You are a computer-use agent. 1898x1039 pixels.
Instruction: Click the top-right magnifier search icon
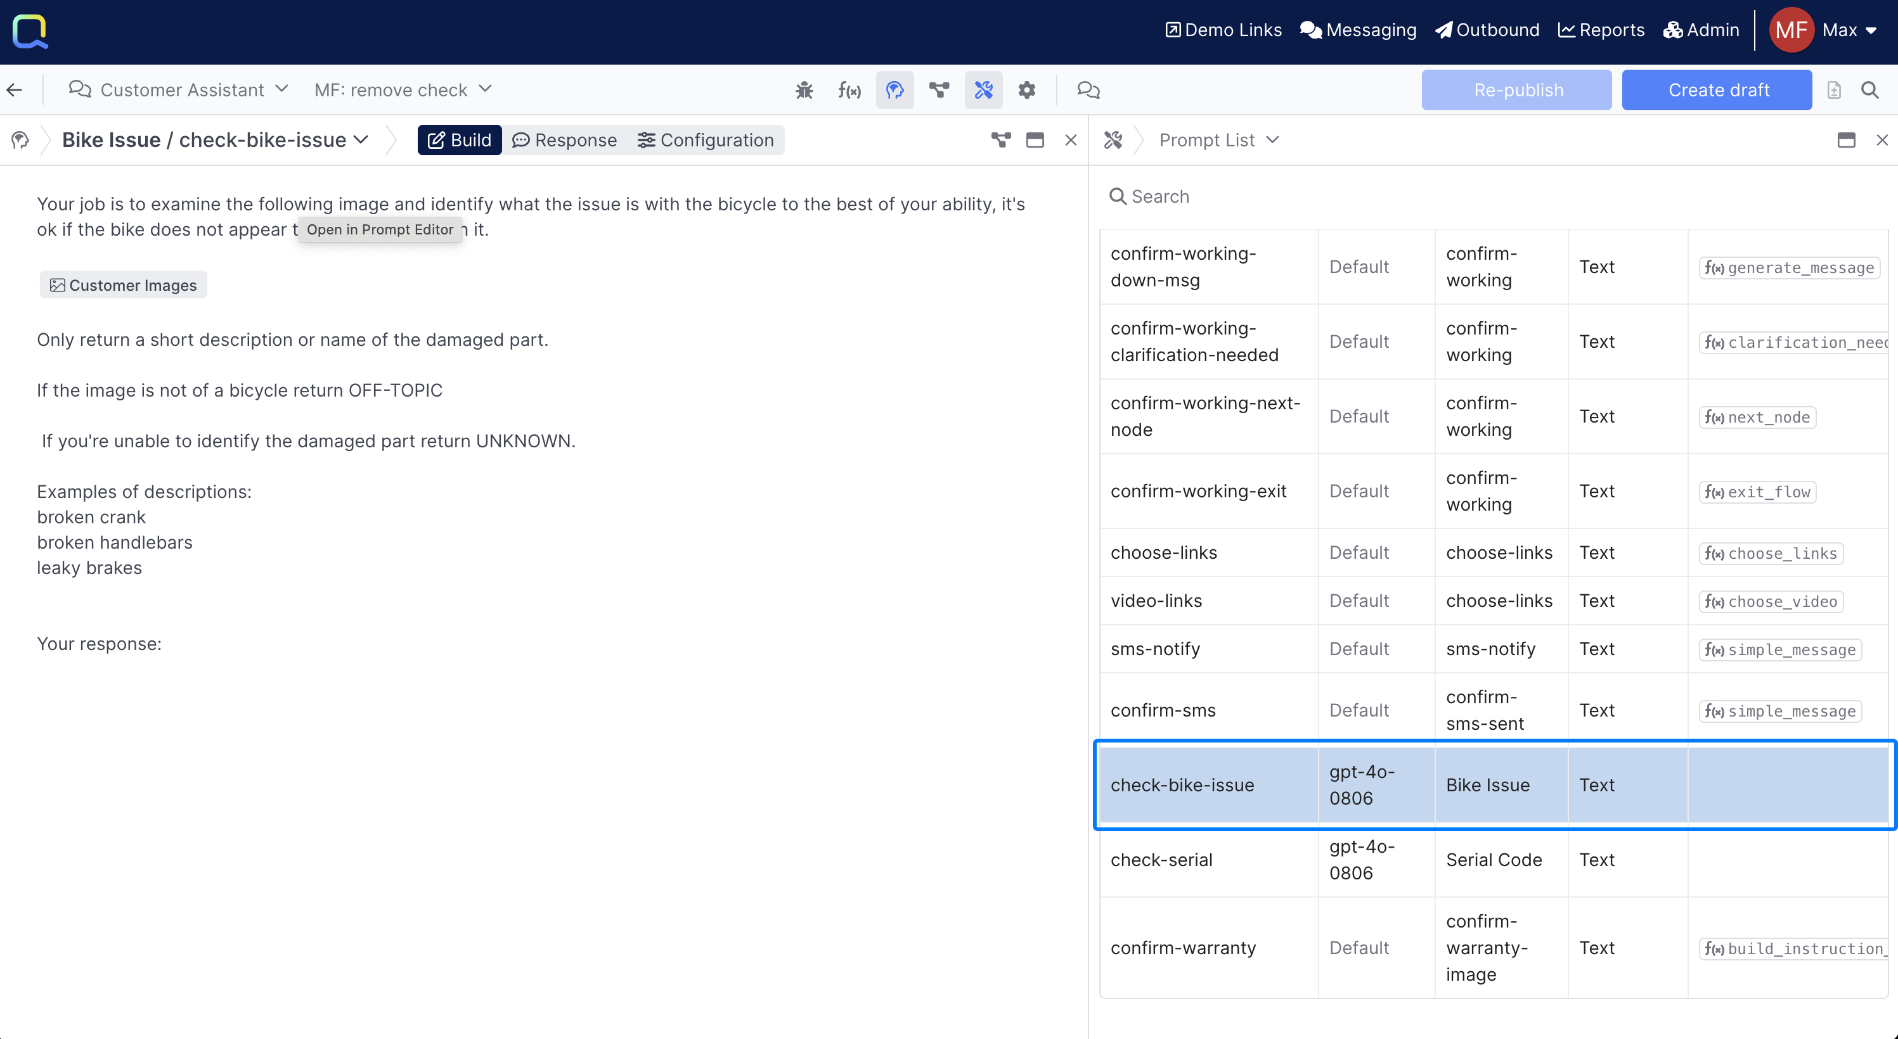click(x=1870, y=90)
